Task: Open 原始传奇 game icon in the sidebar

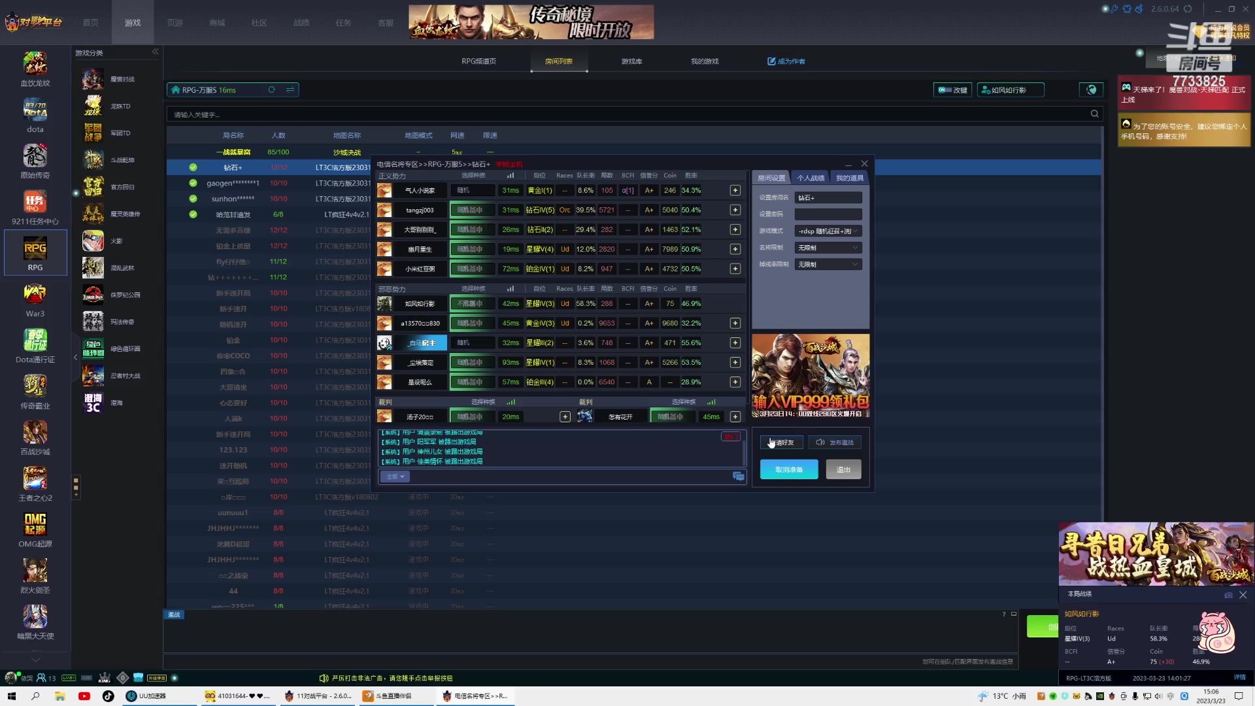Action: [35, 162]
